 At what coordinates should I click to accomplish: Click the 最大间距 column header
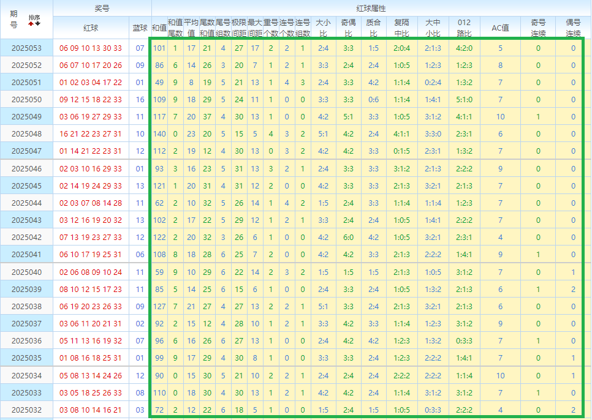(255, 28)
